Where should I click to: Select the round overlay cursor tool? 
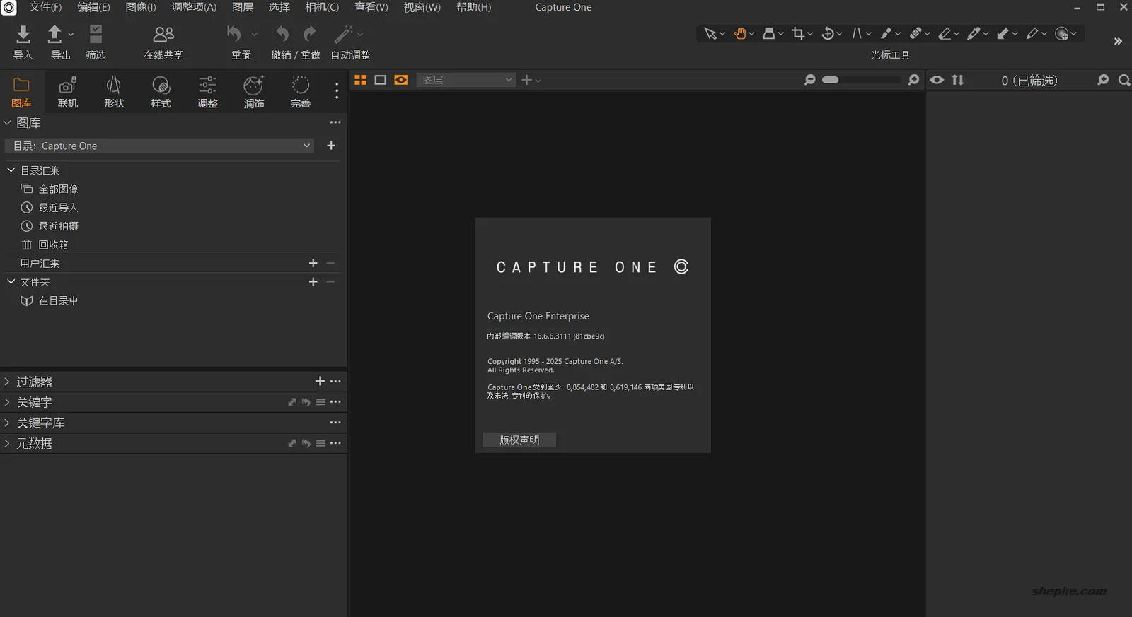coord(1061,33)
